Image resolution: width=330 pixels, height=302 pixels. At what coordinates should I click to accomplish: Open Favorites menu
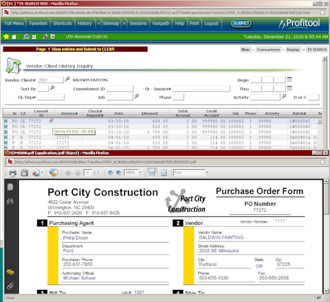point(38,23)
